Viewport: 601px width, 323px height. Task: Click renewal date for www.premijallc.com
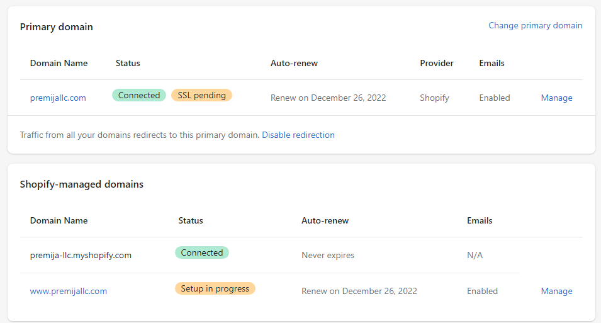tap(359, 292)
